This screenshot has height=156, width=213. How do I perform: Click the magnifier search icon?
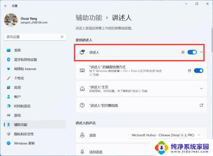coord(62,37)
